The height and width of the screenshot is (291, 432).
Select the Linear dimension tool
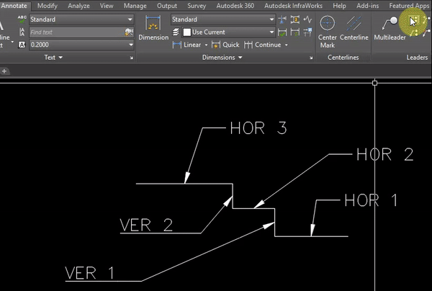pyautogui.click(x=186, y=45)
